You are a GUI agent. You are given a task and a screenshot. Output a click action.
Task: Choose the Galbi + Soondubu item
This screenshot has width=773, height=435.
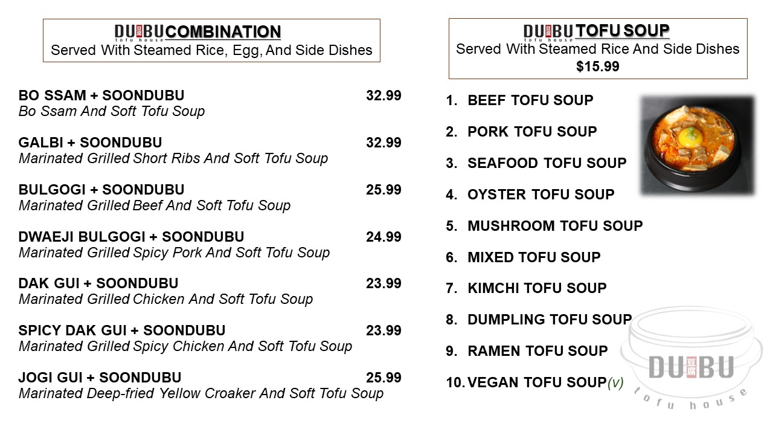click(x=91, y=143)
